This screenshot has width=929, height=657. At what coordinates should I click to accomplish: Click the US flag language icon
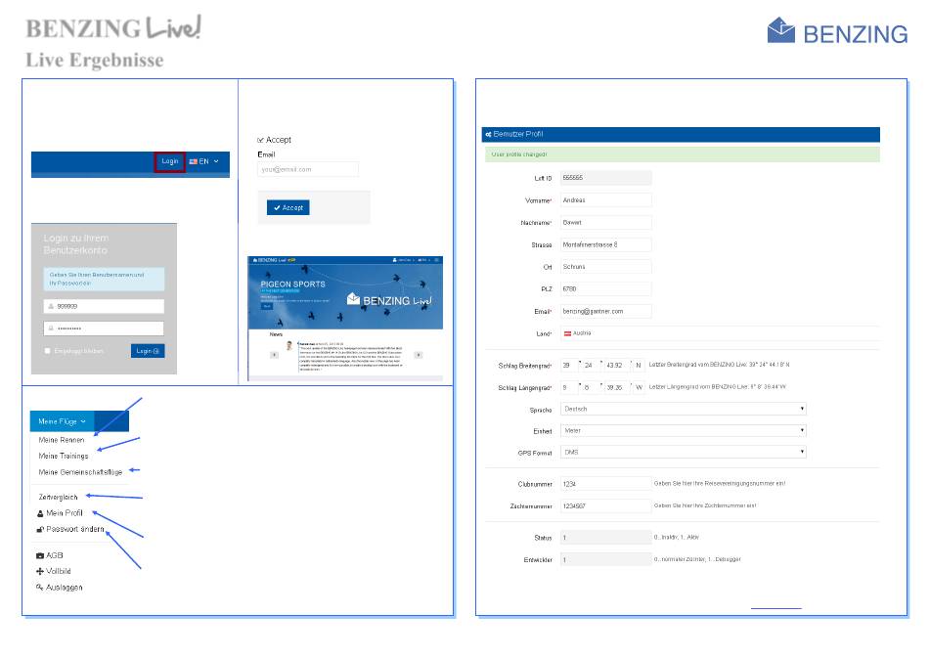coord(194,161)
